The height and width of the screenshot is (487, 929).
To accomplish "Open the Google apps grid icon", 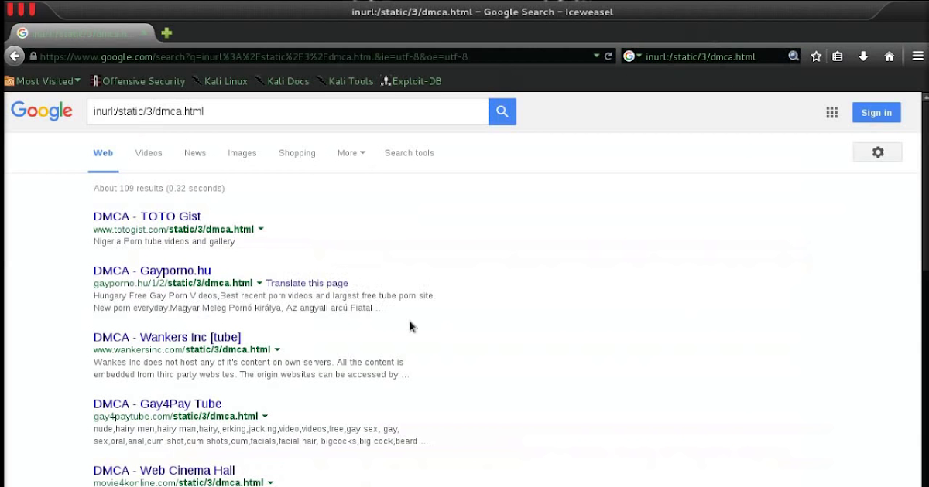I will tap(832, 113).
